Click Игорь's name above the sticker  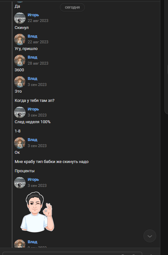33,180
